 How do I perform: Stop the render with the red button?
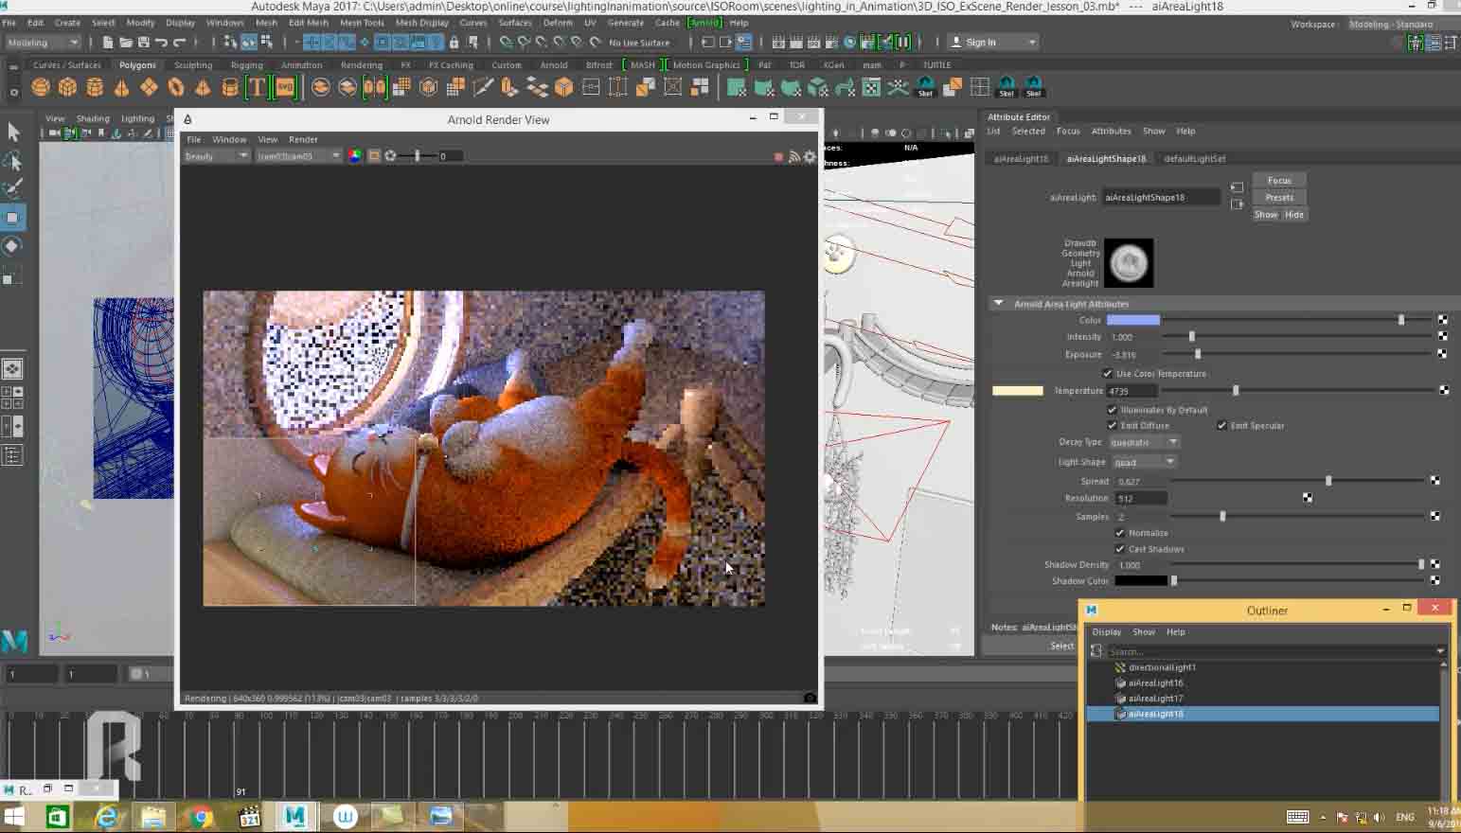coord(778,157)
